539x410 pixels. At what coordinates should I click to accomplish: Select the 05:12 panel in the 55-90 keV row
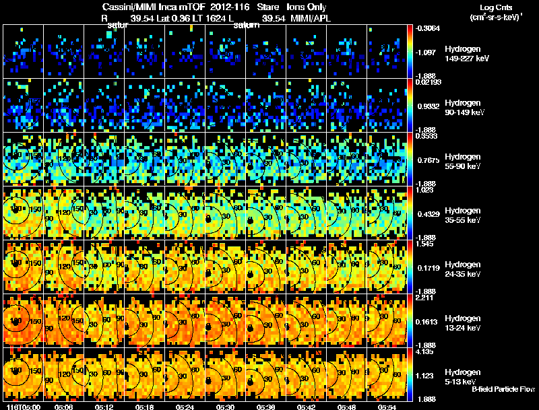click(x=104, y=160)
